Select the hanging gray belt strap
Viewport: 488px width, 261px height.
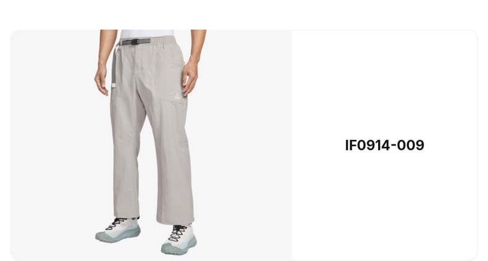click(x=114, y=66)
